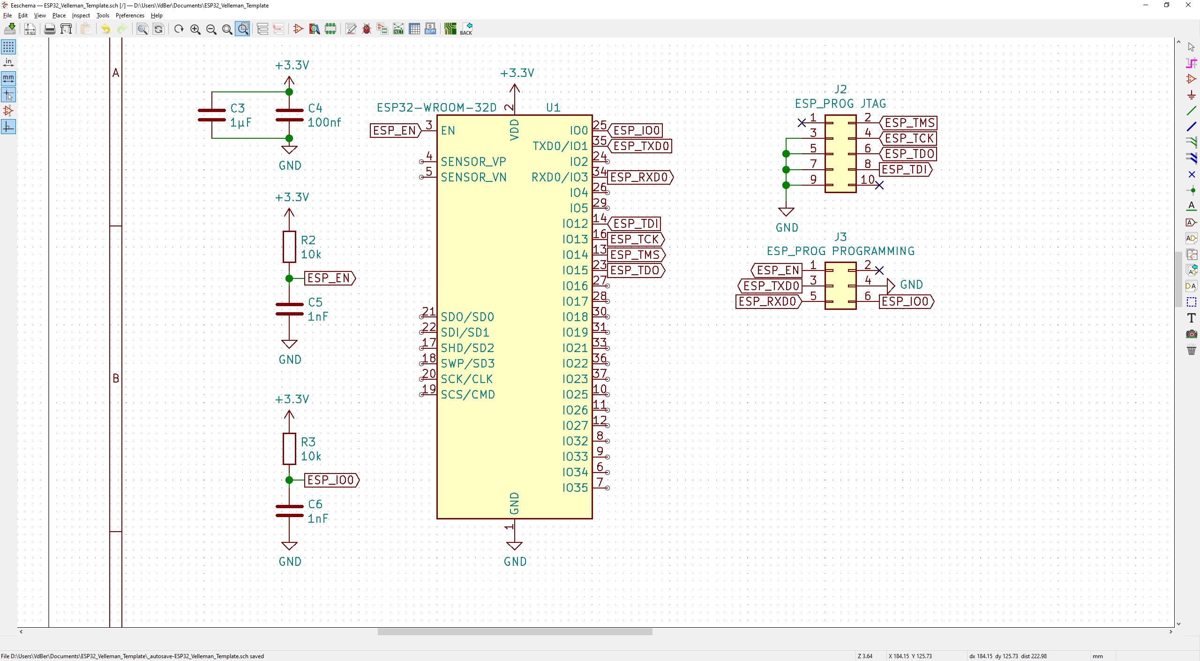The image size is (1200, 661).
Task: Select the arrow selection tool
Action: click(x=1191, y=47)
